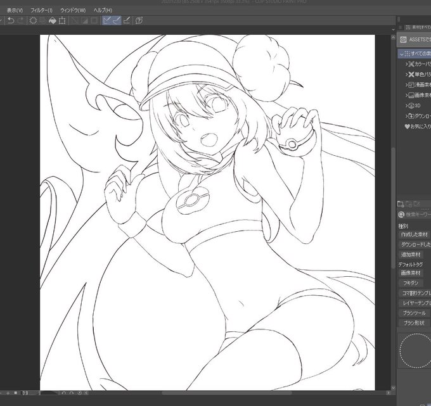The width and height of the screenshot is (431, 406).
Task: Select the 画像素材 default tag
Action: tap(411, 273)
